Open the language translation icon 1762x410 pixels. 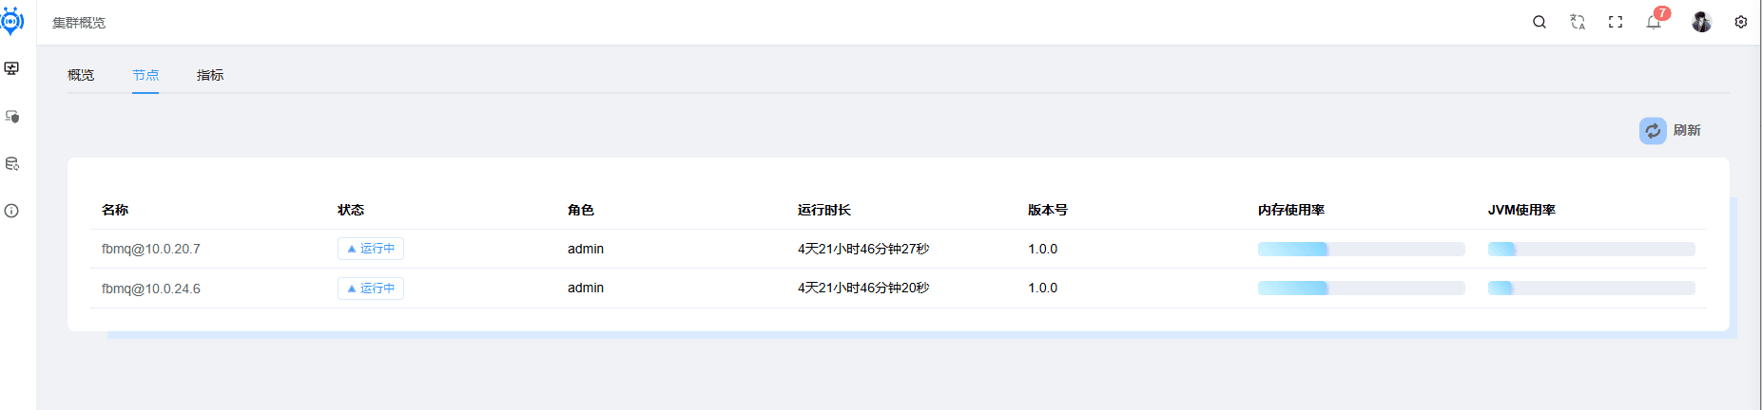1578,22
